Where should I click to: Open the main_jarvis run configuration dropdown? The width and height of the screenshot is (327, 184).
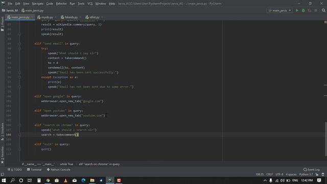(279, 10)
